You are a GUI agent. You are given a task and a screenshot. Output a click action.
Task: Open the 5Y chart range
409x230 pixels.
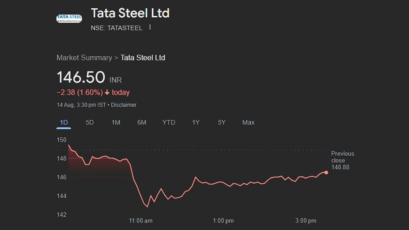click(x=222, y=122)
